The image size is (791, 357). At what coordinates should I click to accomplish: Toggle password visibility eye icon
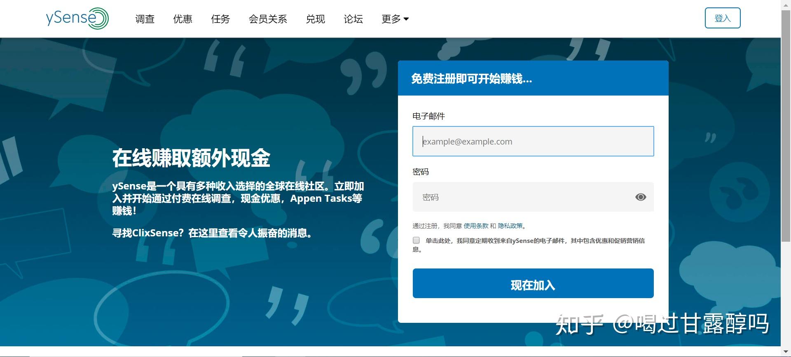click(x=641, y=197)
